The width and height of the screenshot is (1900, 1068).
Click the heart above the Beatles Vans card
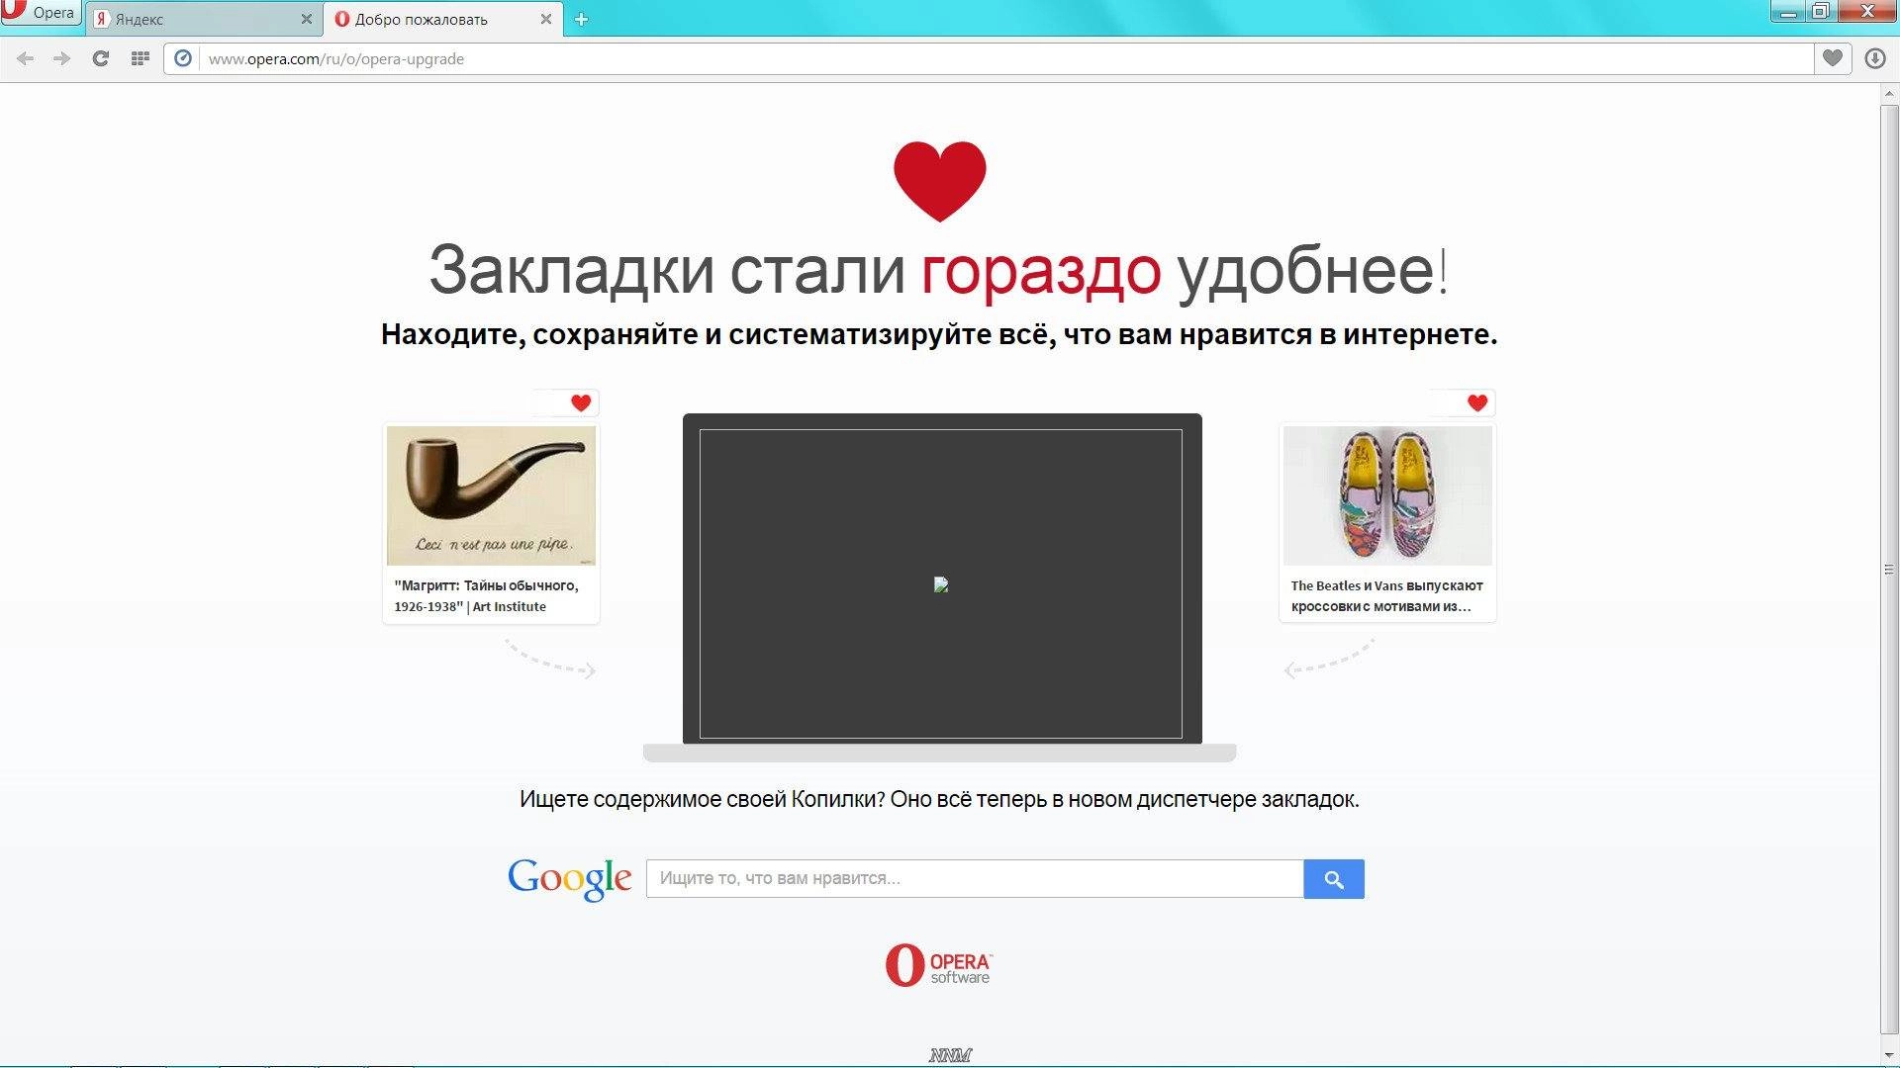click(1477, 402)
